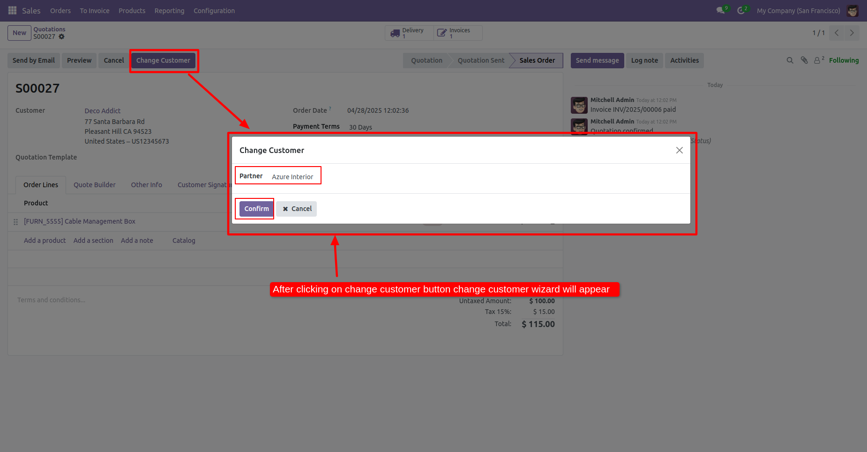Screen dimensions: 867x452
Task: Close the Change Customer dialog with X
Action: [679, 150]
